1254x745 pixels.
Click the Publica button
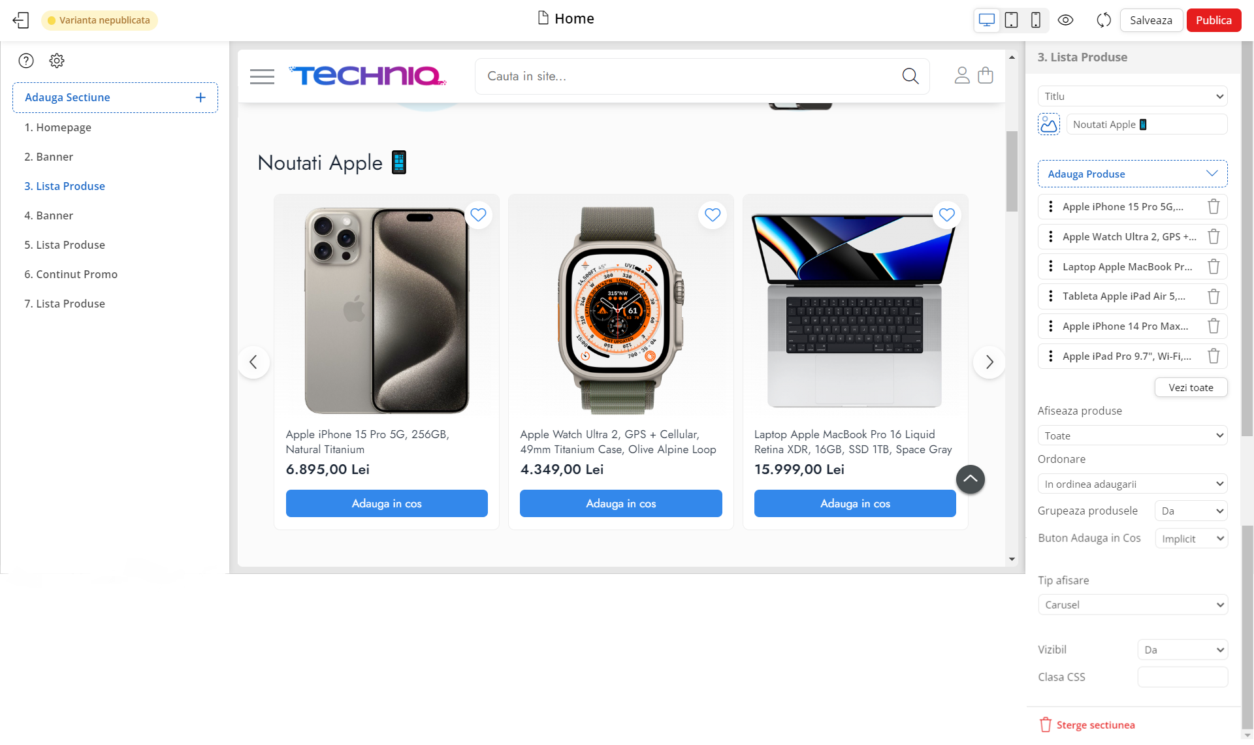1214,20
